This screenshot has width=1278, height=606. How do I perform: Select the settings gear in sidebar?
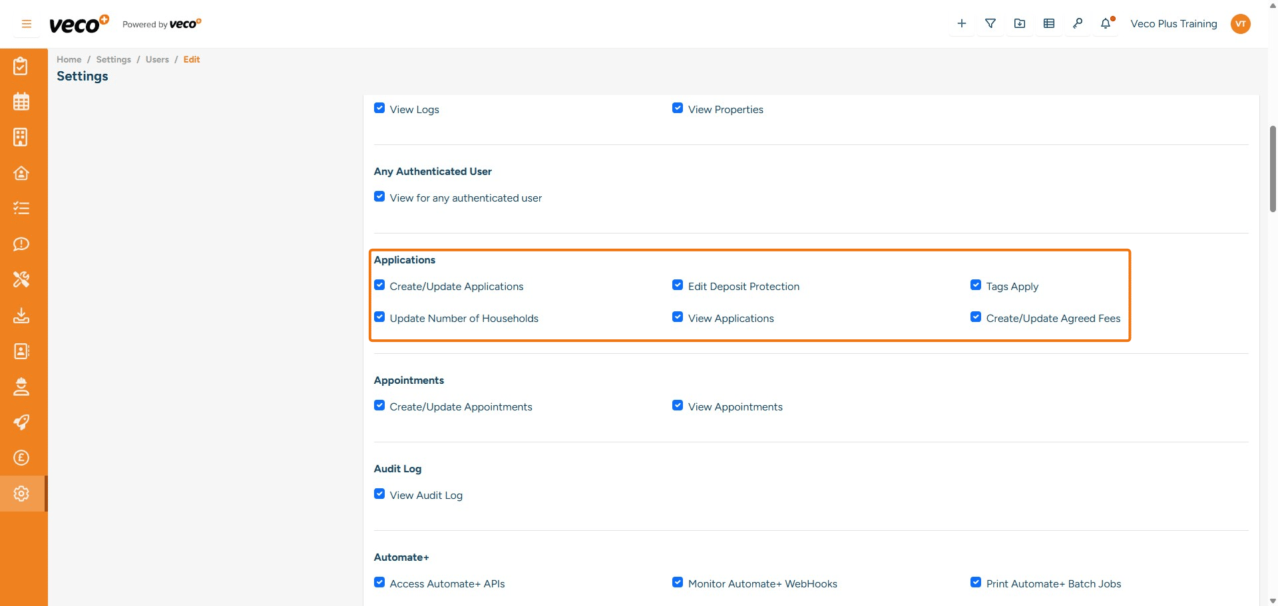(21, 494)
